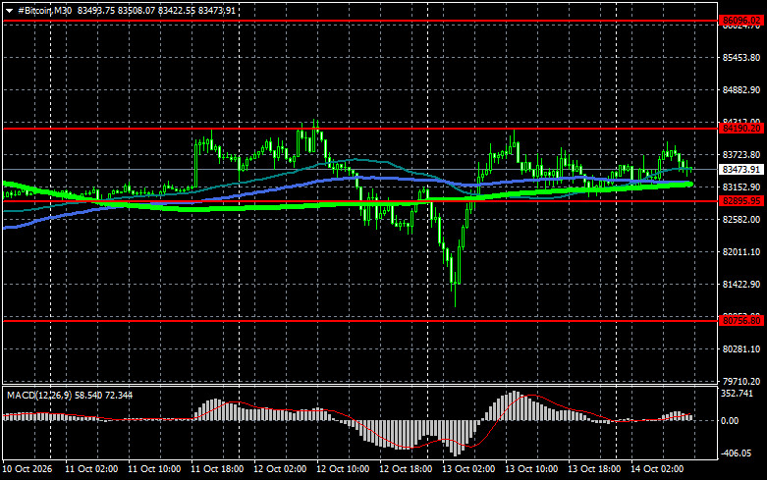The width and height of the screenshot is (767, 480).
Task: Click the 79710.20 price scale value
Action: click(741, 381)
